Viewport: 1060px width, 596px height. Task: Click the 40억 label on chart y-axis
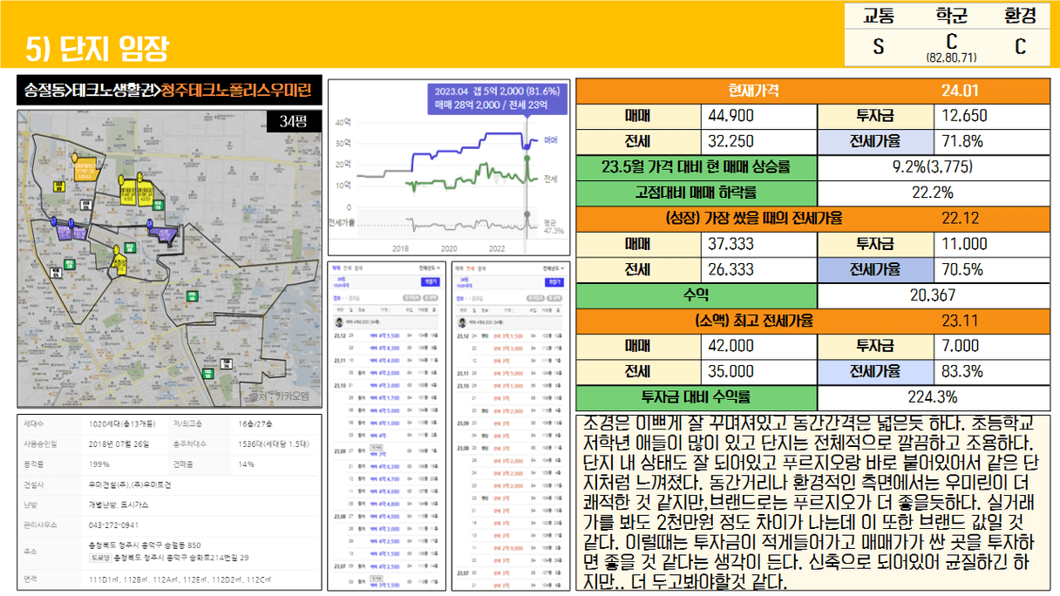(x=343, y=123)
